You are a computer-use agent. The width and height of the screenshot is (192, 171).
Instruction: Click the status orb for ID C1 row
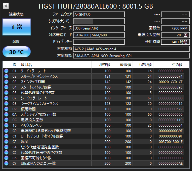click(6, 136)
